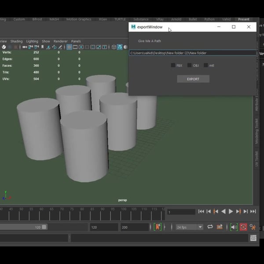The image size is (264, 264).
Task: Jump to the start of the playback range
Action: 201,212
